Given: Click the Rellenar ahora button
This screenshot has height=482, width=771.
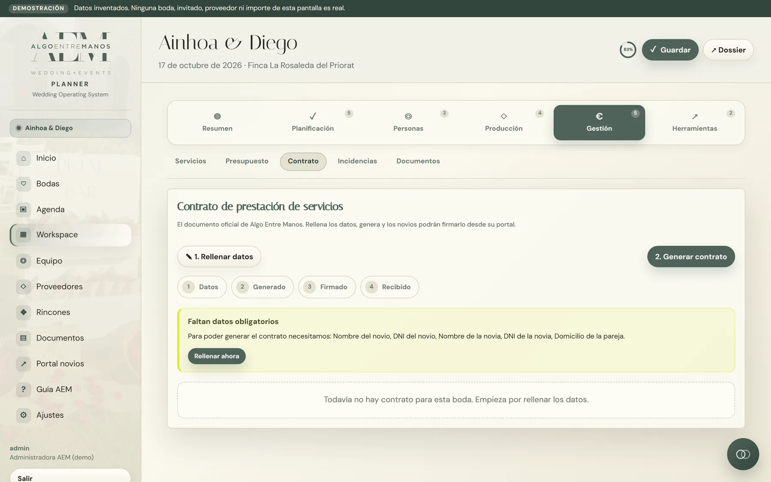Looking at the screenshot, I should click(x=217, y=356).
